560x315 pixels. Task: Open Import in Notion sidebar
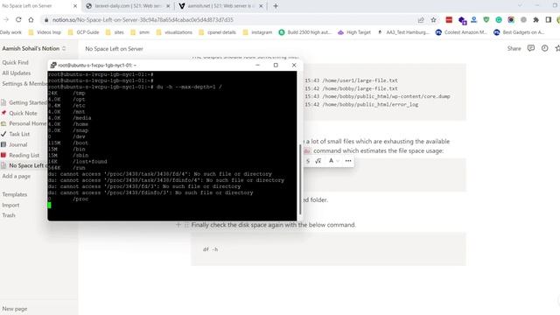(x=10, y=206)
